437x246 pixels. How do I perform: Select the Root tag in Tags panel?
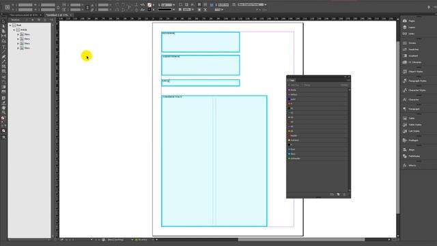click(318, 149)
